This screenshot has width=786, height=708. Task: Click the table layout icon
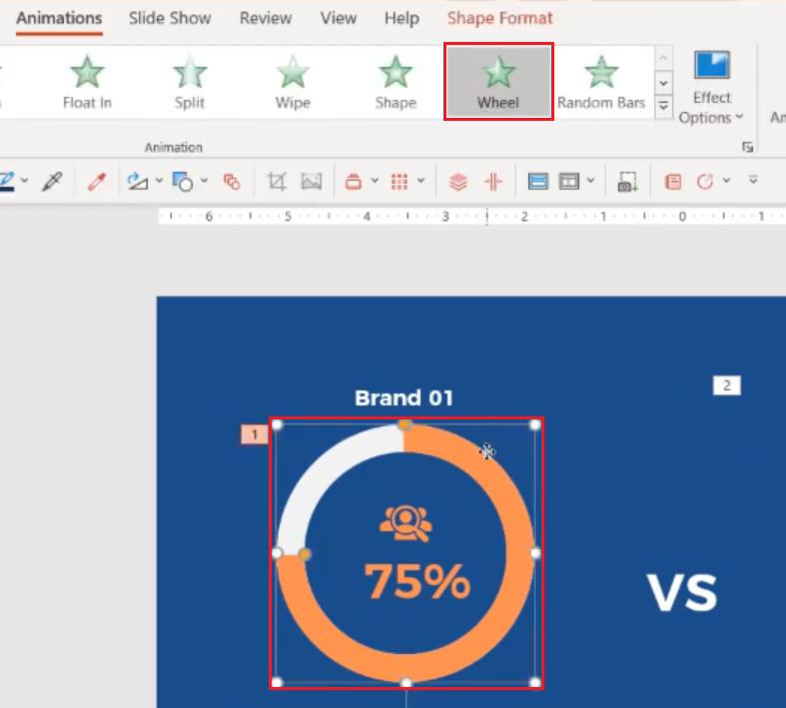point(569,182)
